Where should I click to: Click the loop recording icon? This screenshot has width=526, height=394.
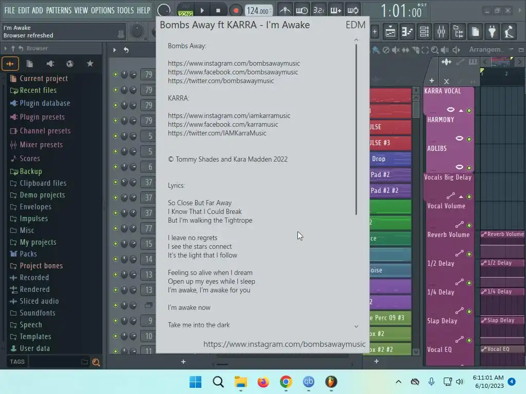click(353, 10)
